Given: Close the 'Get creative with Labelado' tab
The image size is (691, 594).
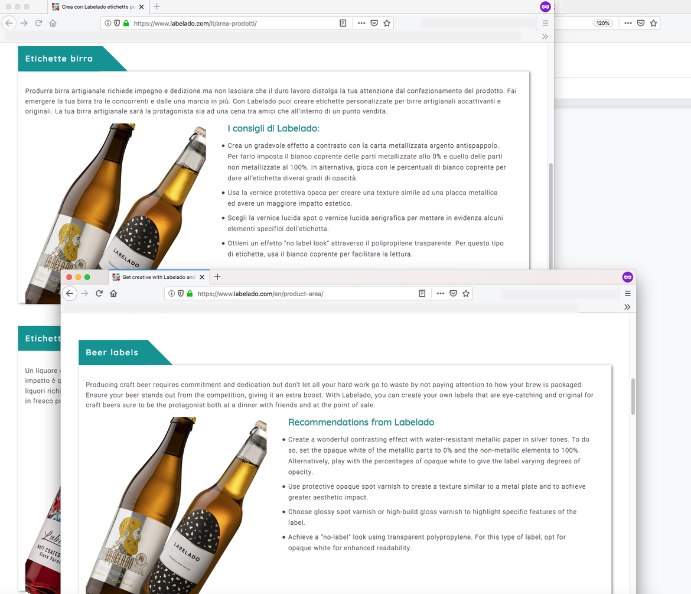Looking at the screenshot, I should pos(202,277).
